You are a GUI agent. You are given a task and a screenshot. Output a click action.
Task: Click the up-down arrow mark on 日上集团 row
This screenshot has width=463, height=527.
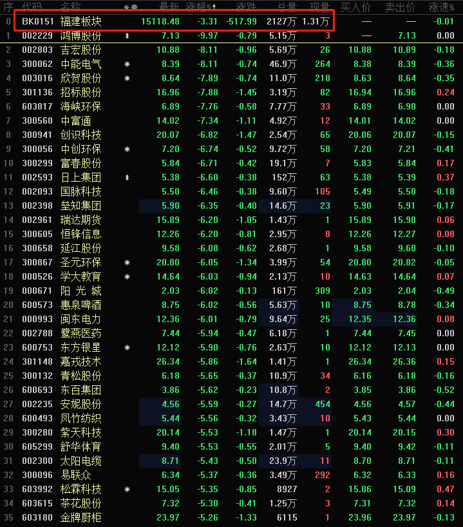(127, 177)
